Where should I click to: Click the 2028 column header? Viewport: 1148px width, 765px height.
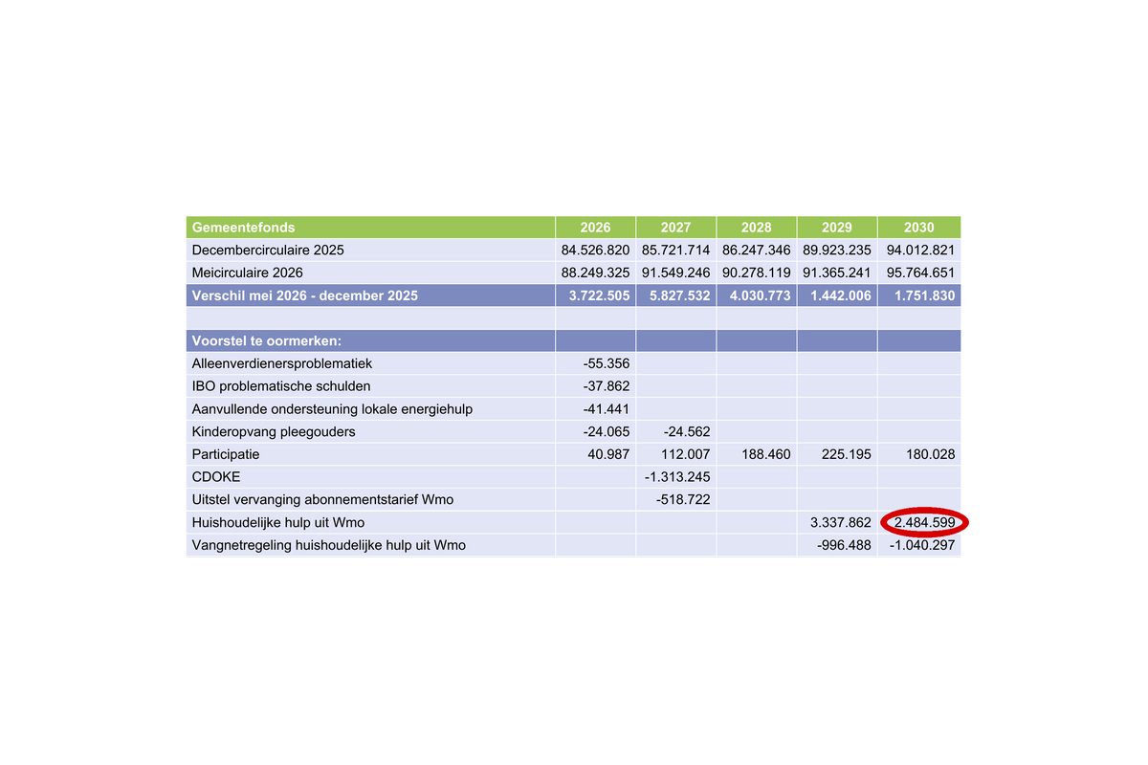(x=756, y=228)
